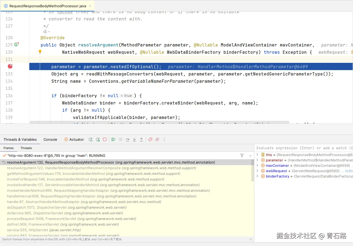
Task: Open the Threads & Variables tab
Action: tap(20, 139)
